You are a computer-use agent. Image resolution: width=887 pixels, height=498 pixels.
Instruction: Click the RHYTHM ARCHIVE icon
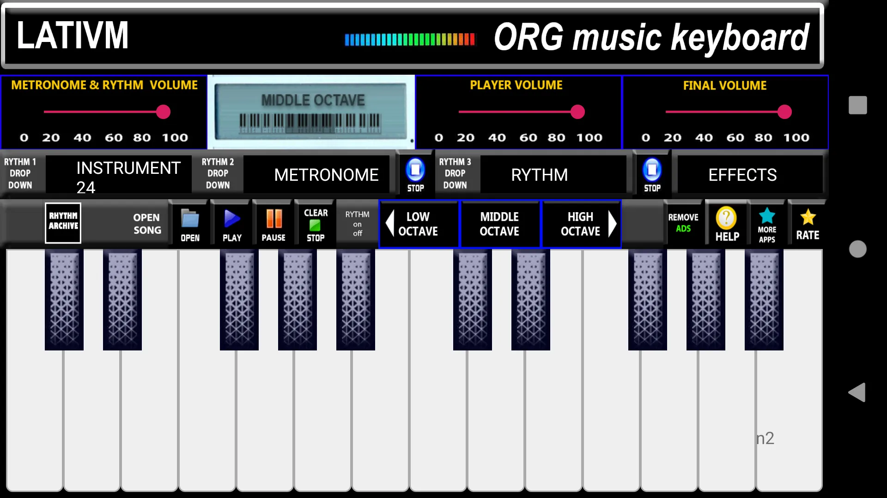pyautogui.click(x=63, y=223)
